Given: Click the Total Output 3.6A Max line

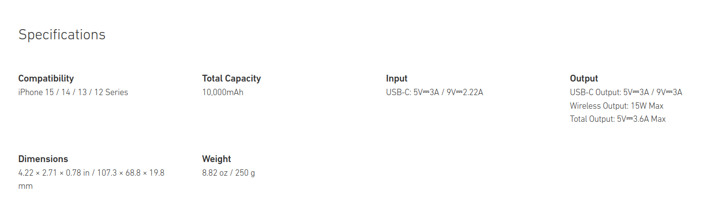Looking at the screenshot, I should tap(618, 119).
